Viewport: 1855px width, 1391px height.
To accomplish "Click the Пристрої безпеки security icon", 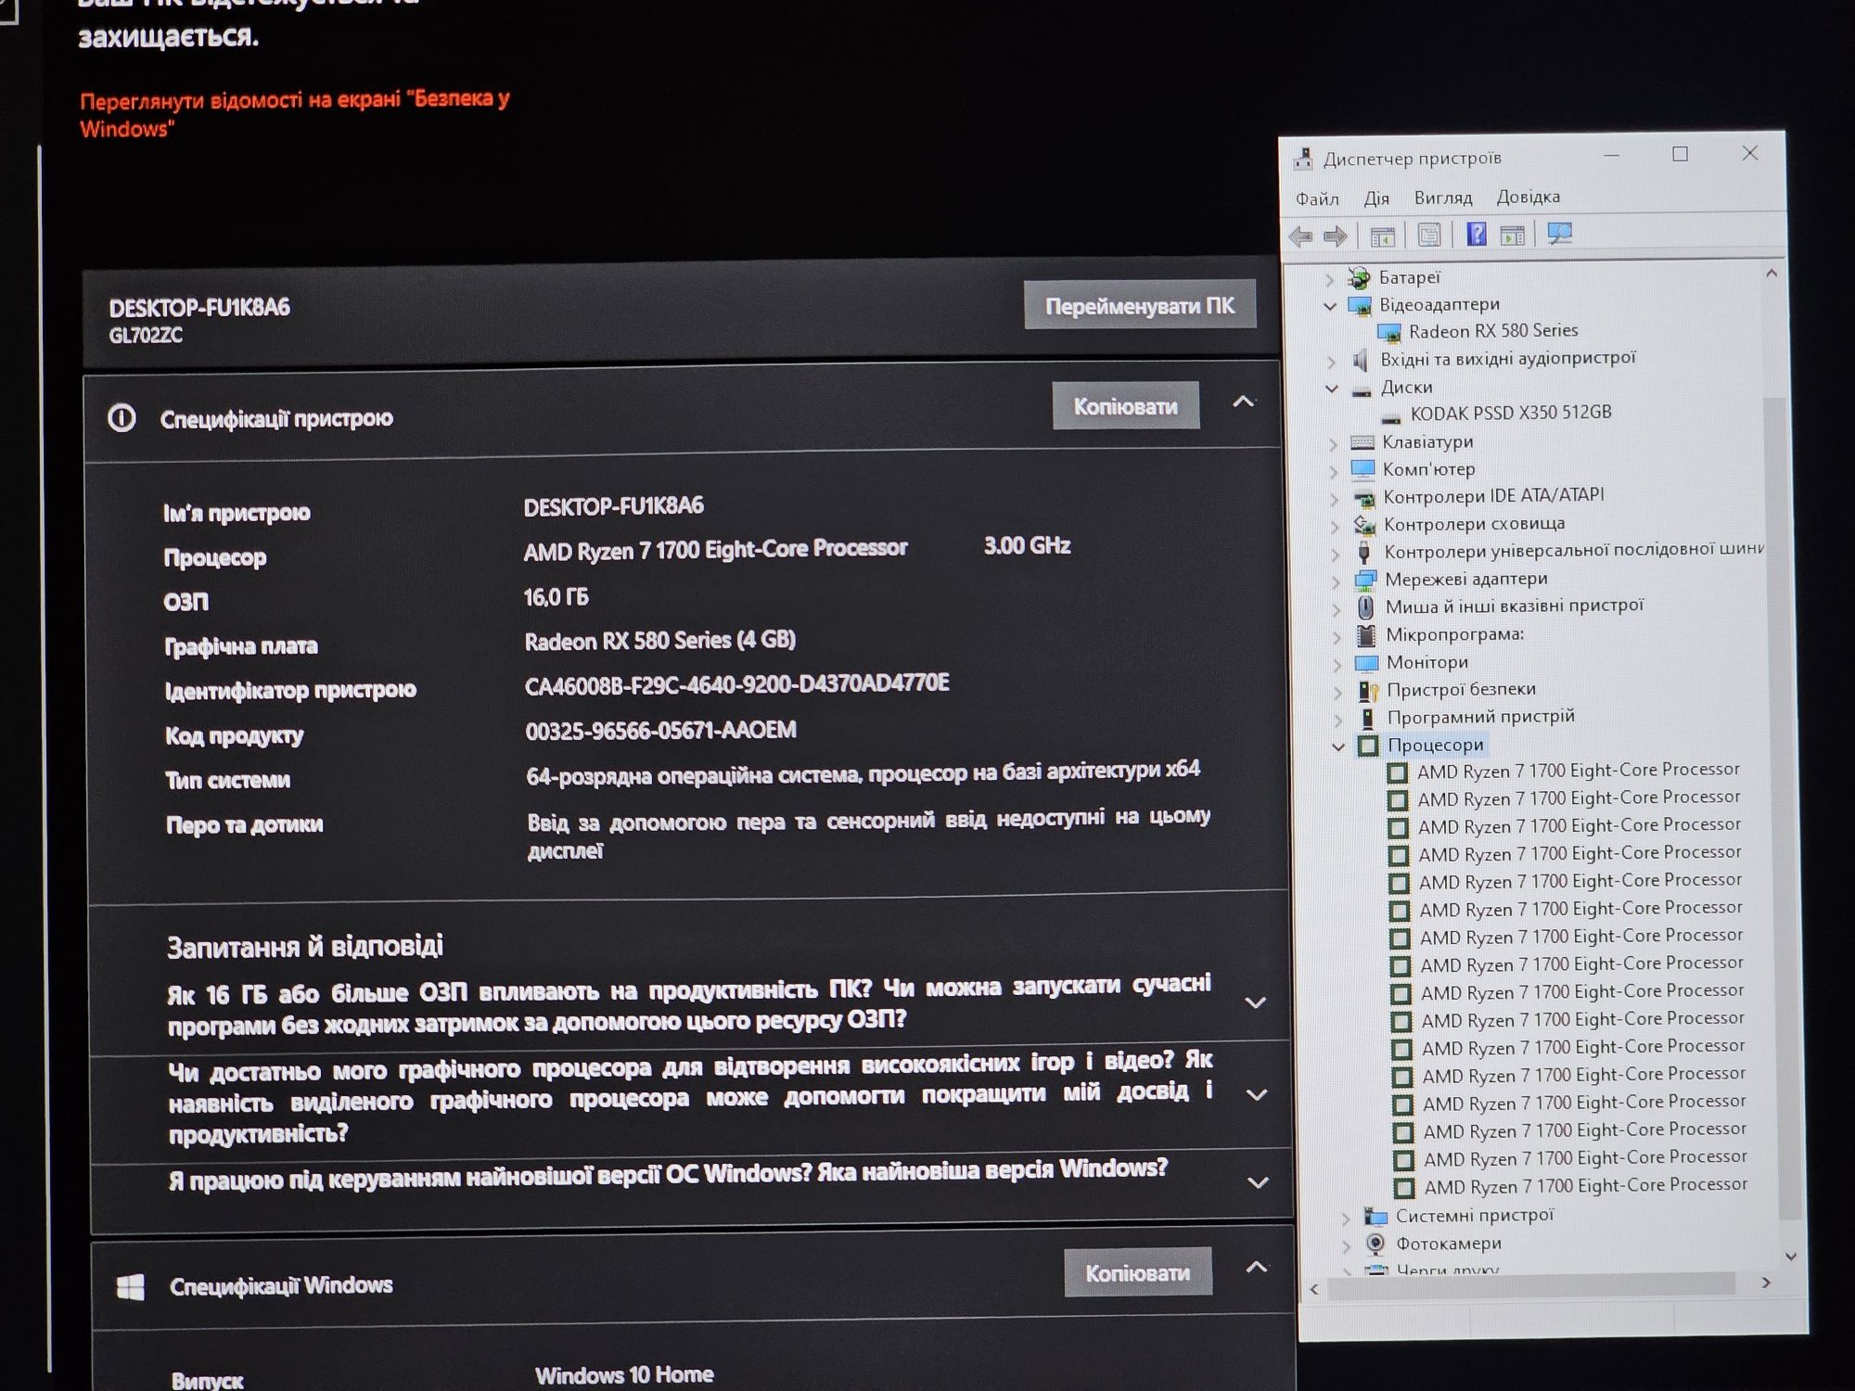I will 1367,691.
